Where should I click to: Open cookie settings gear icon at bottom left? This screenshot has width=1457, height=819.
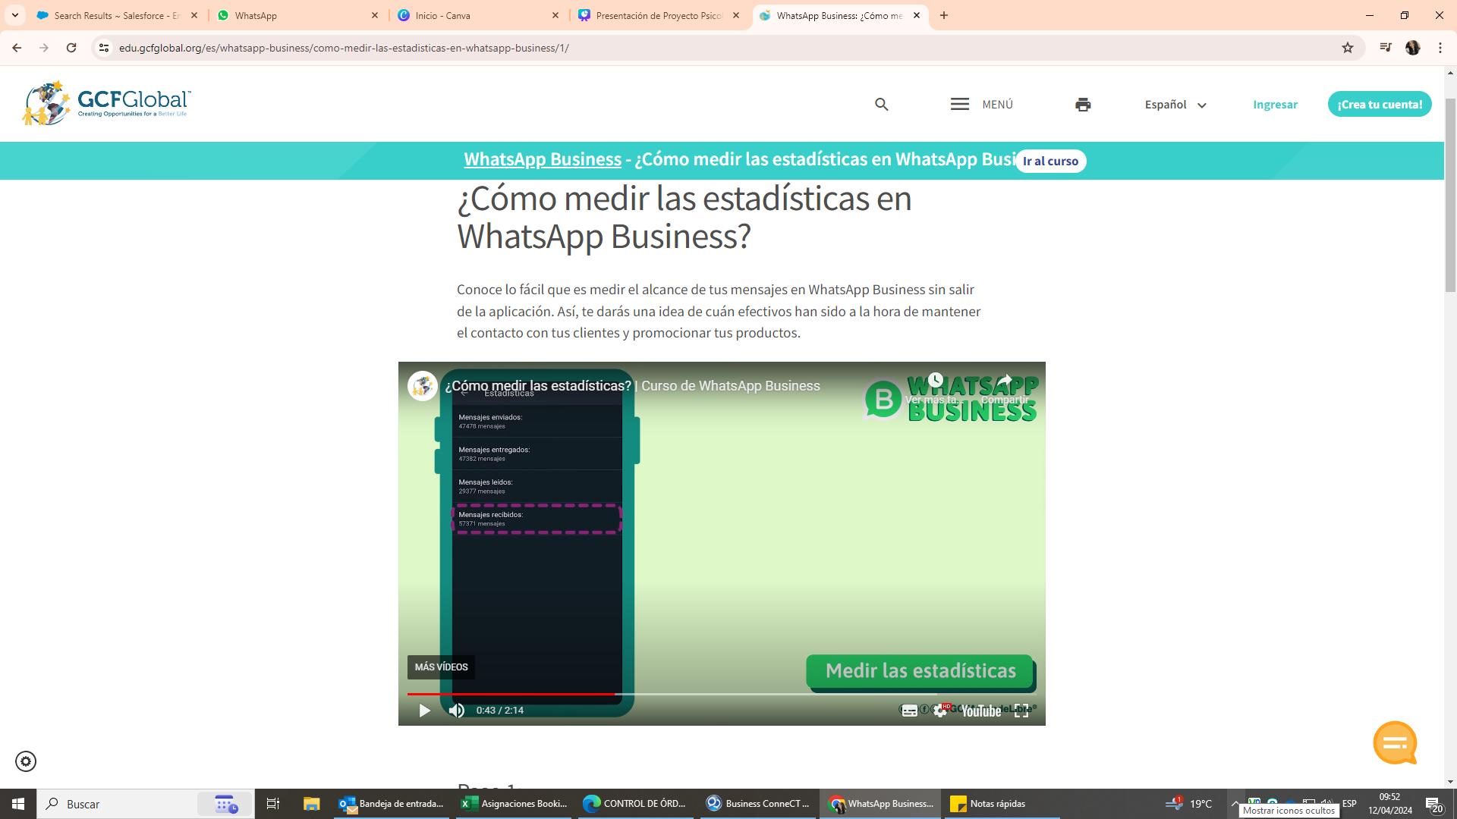[x=26, y=761]
